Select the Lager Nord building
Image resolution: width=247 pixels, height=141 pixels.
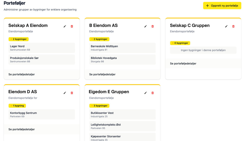coord(42,48)
